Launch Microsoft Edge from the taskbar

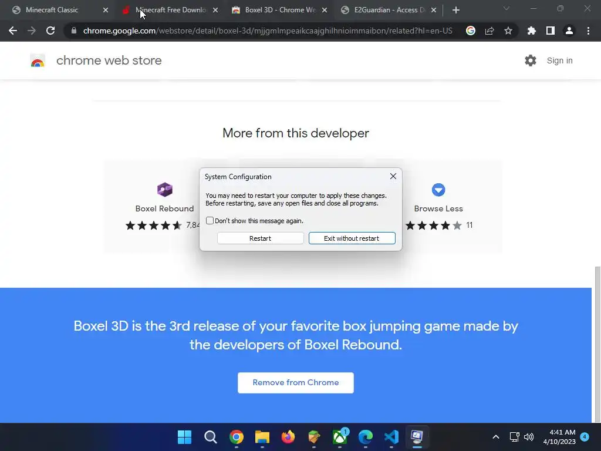366,437
